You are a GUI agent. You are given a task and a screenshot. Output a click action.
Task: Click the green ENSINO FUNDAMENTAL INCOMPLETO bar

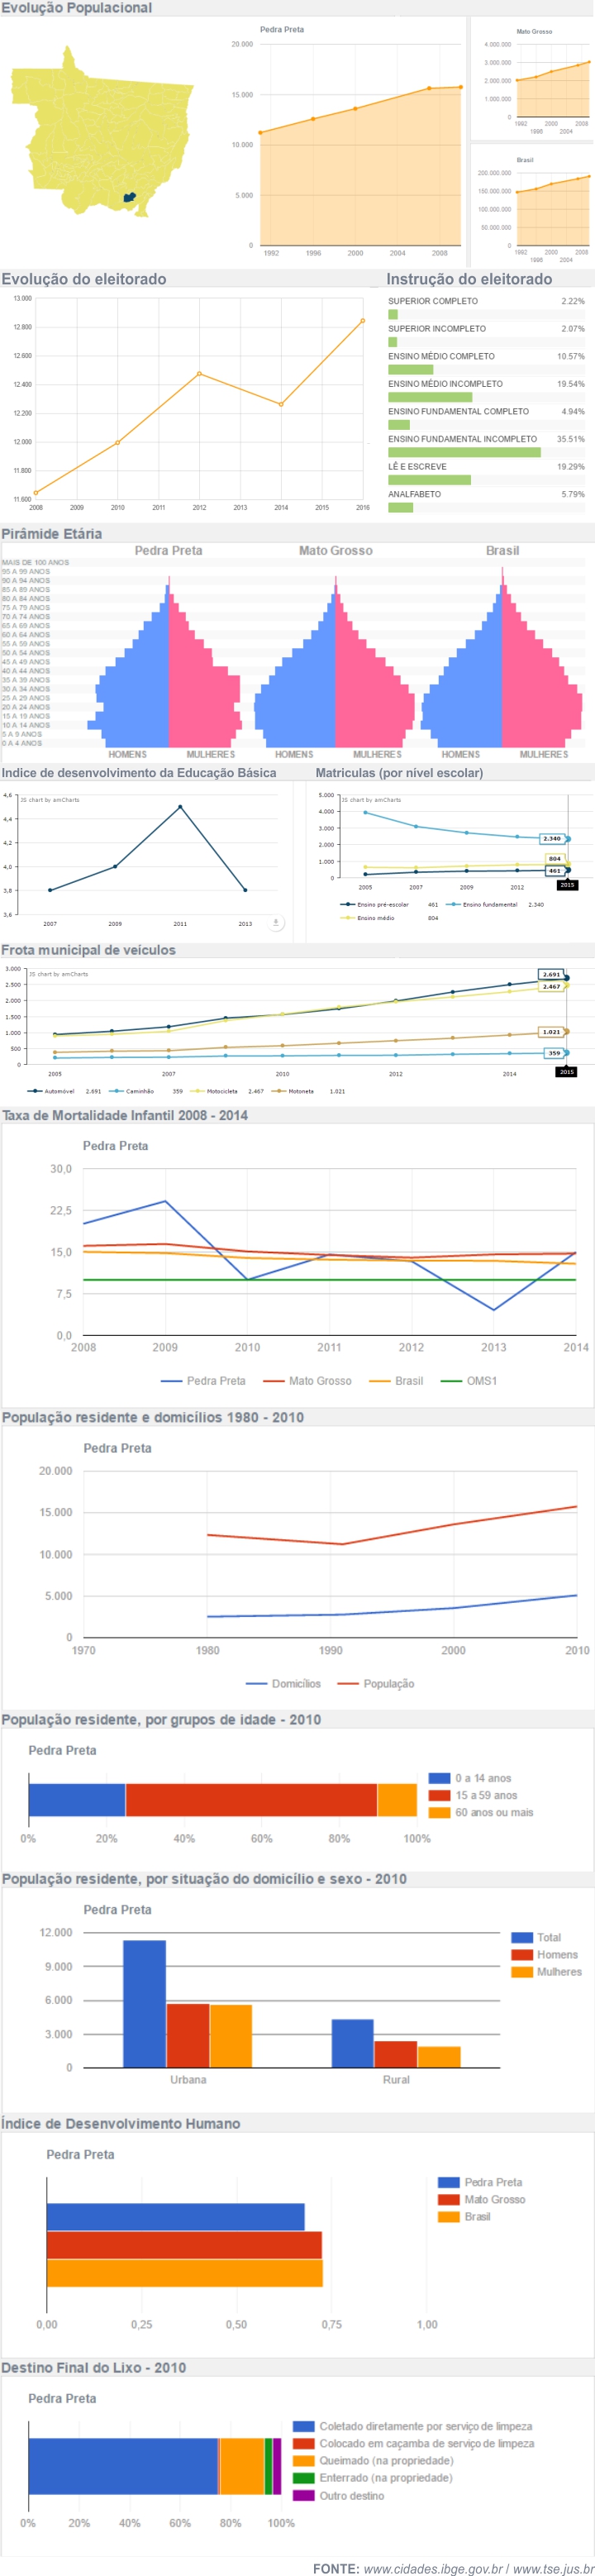pos(464,452)
